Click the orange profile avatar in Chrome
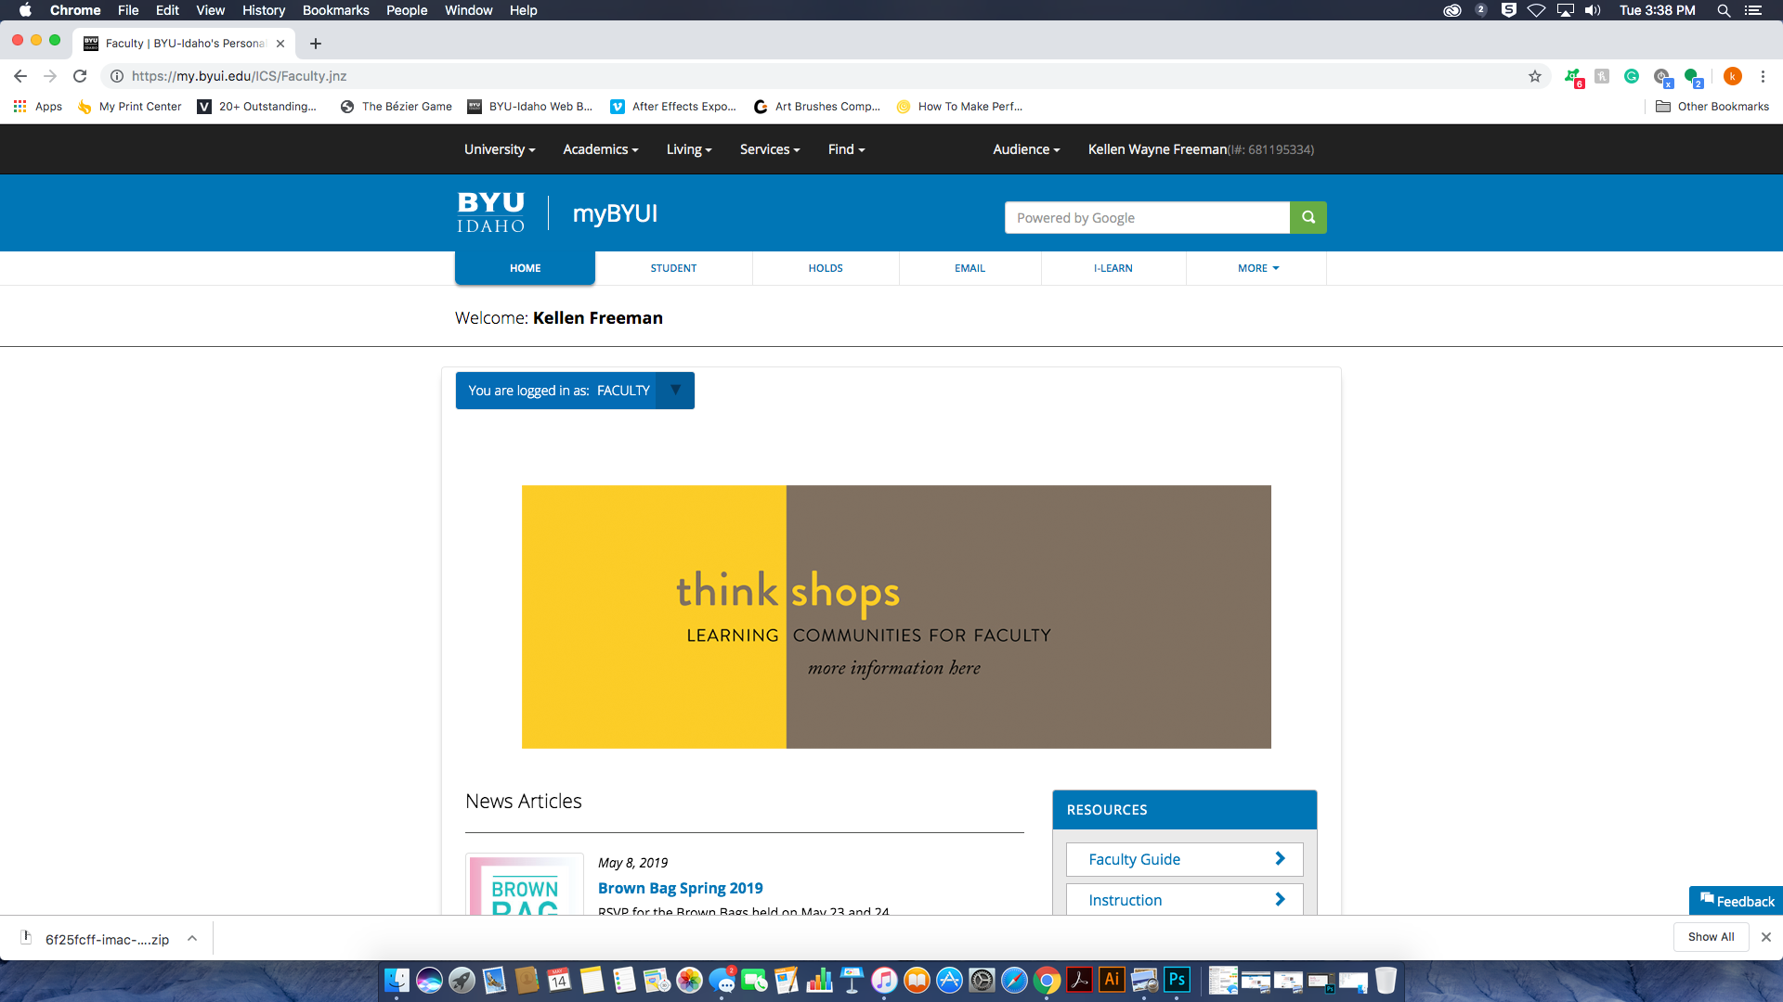 pyautogui.click(x=1732, y=76)
